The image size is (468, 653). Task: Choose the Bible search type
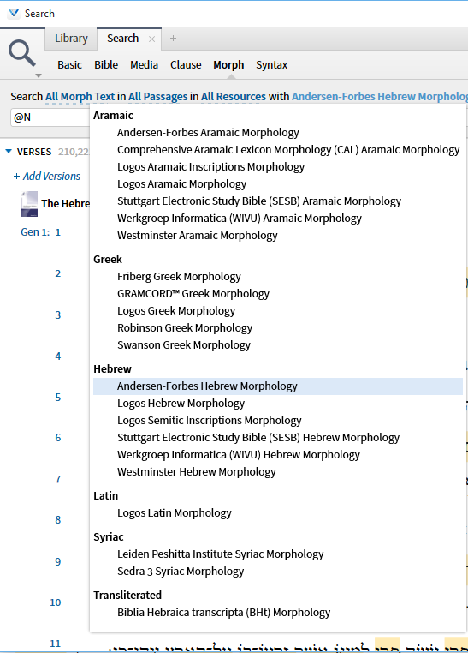point(106,65)
